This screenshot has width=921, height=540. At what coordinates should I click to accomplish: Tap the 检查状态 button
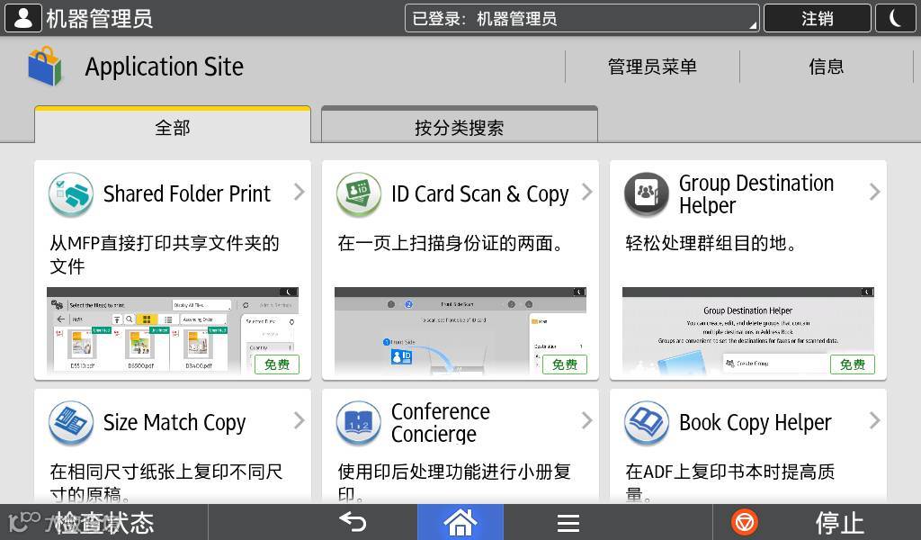(104, 522)
